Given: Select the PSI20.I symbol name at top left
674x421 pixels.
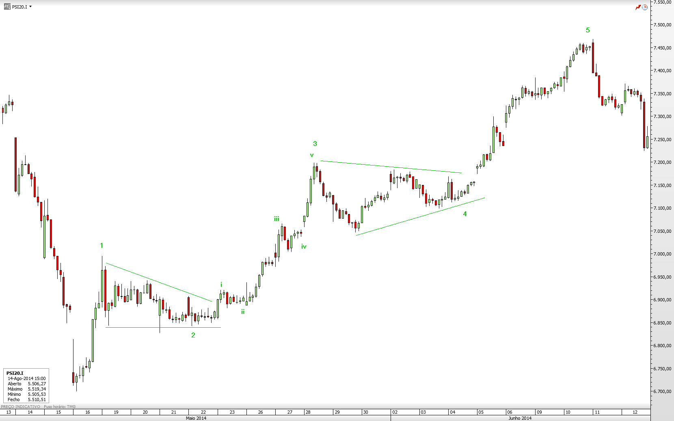Looking at the screenshot, I should pyautogui.click(x=19, y=7).
